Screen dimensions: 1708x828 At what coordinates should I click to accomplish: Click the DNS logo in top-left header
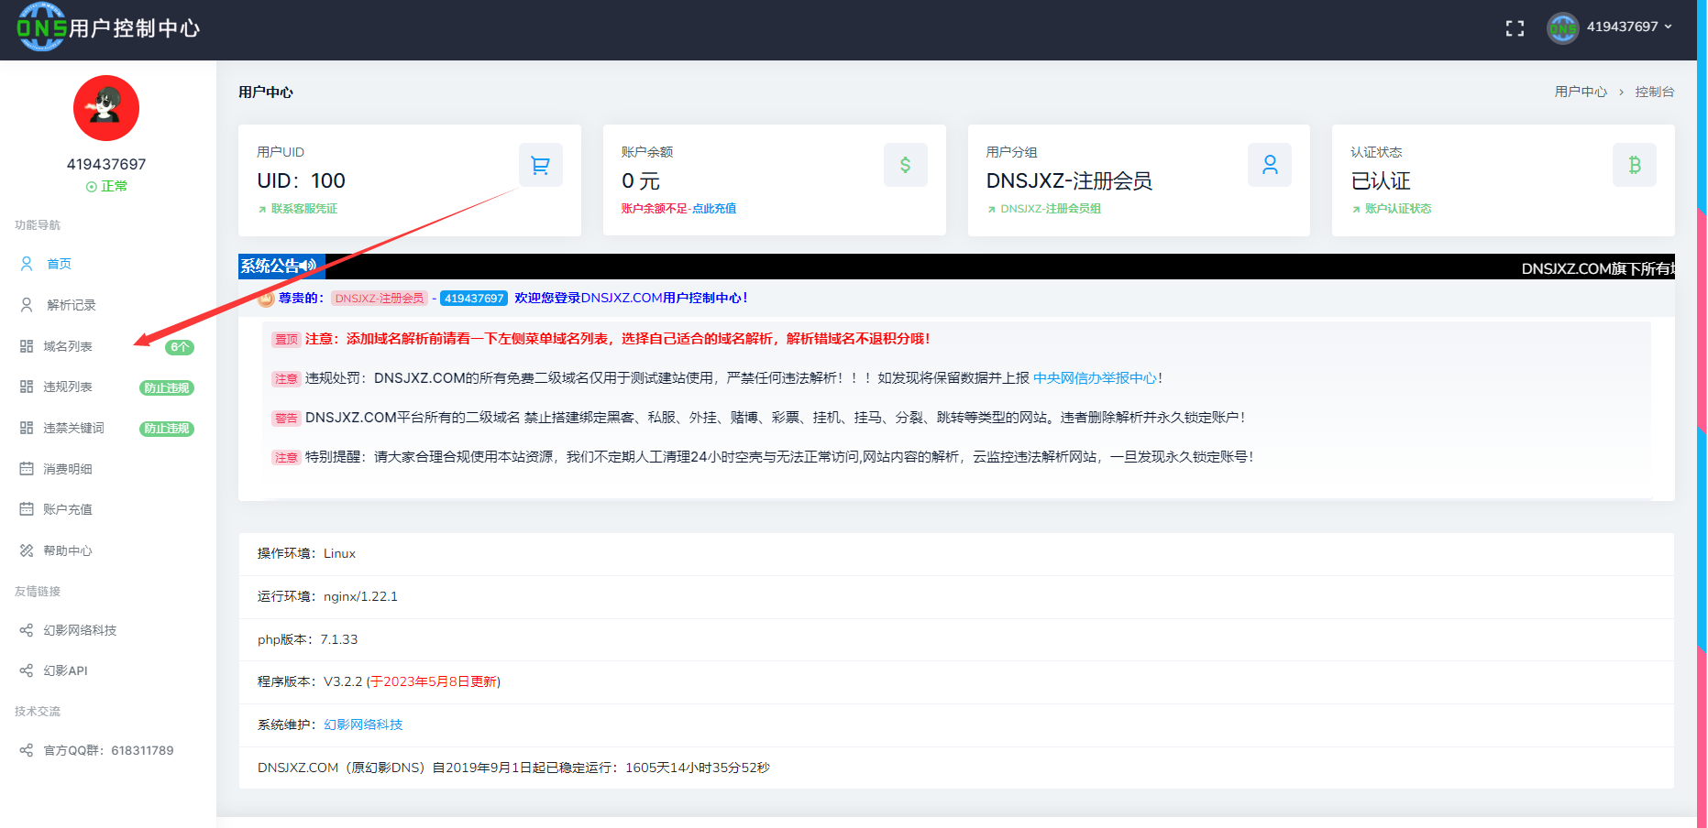(x=42, y=27)
